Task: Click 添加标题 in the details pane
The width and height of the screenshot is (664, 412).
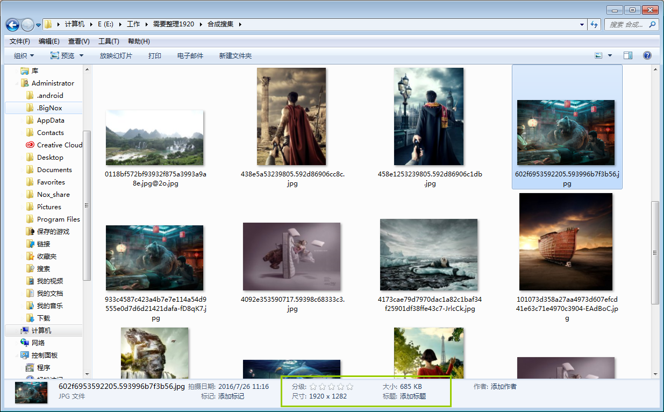Action: 413,396
